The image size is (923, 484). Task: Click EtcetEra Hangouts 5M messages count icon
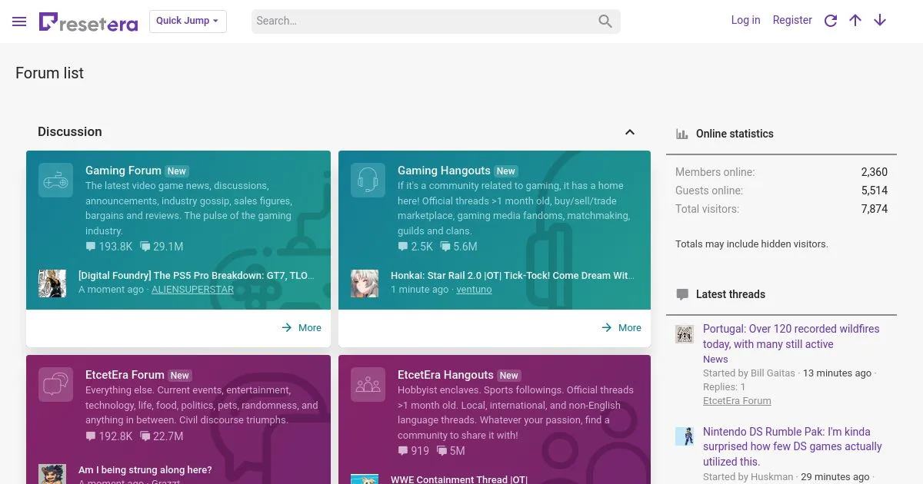click(442, 451)
